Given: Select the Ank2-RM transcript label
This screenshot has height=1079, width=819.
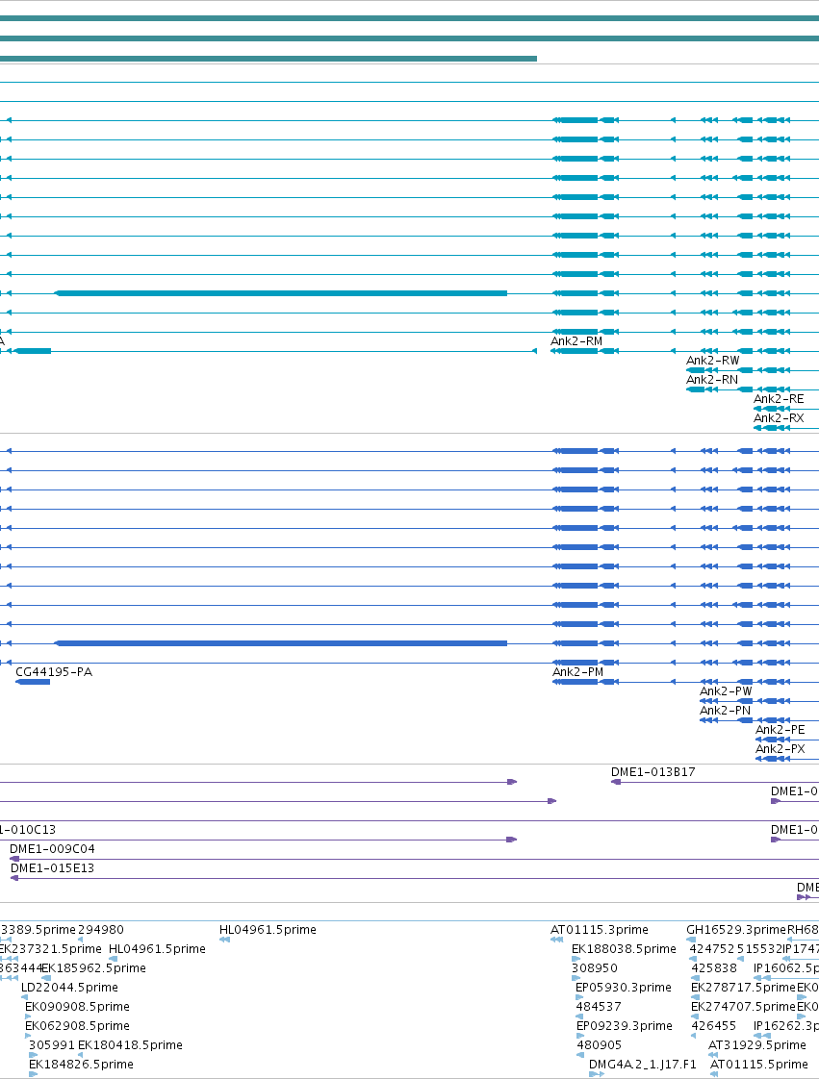Looking at the screenshot, I should pos(576,341).
